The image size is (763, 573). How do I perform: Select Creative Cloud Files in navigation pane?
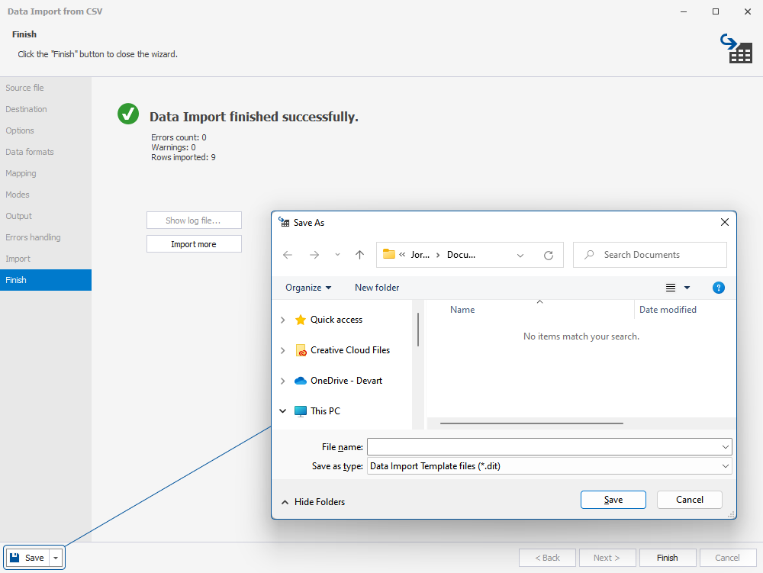pyautogui.click(x=342, y=350)
